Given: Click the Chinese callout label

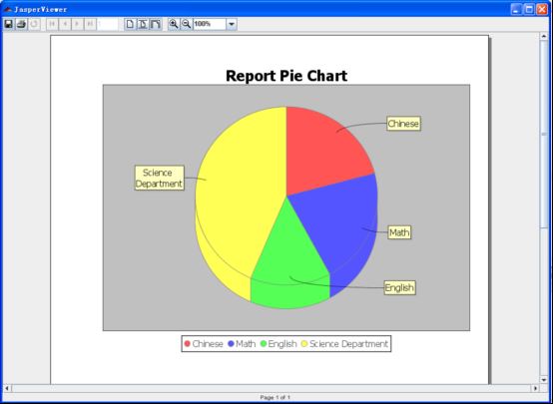Looking at the screenshot, I should [x=403, y=124].
